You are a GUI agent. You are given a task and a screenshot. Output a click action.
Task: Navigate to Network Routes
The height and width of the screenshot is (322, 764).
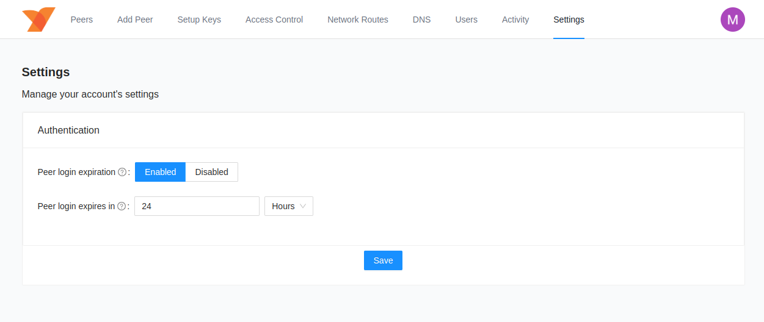(358, 20)
